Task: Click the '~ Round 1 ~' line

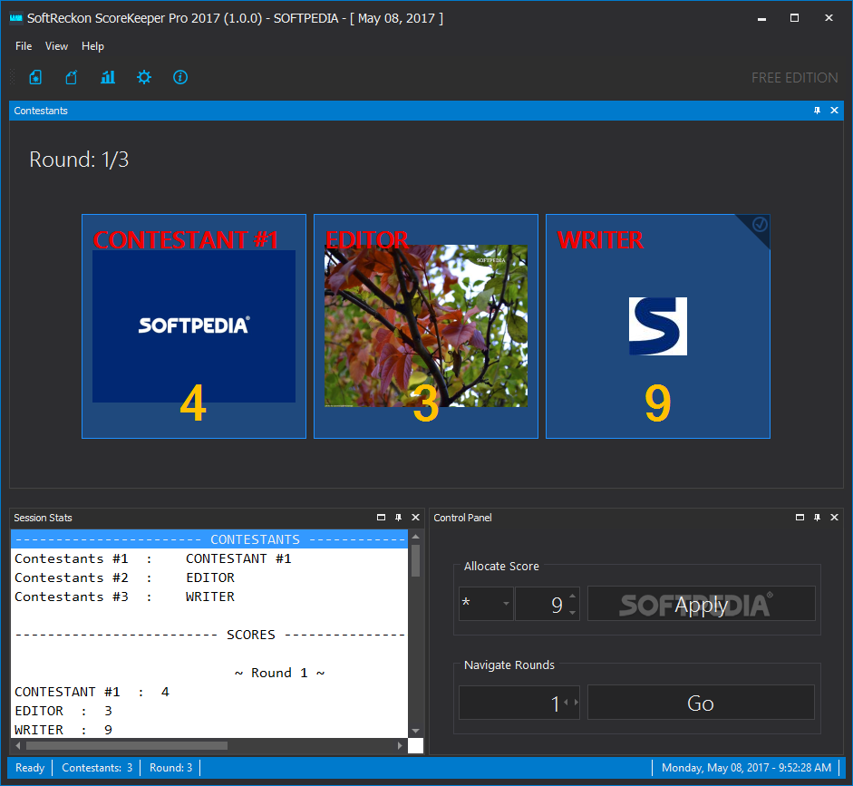Action: 279,673
